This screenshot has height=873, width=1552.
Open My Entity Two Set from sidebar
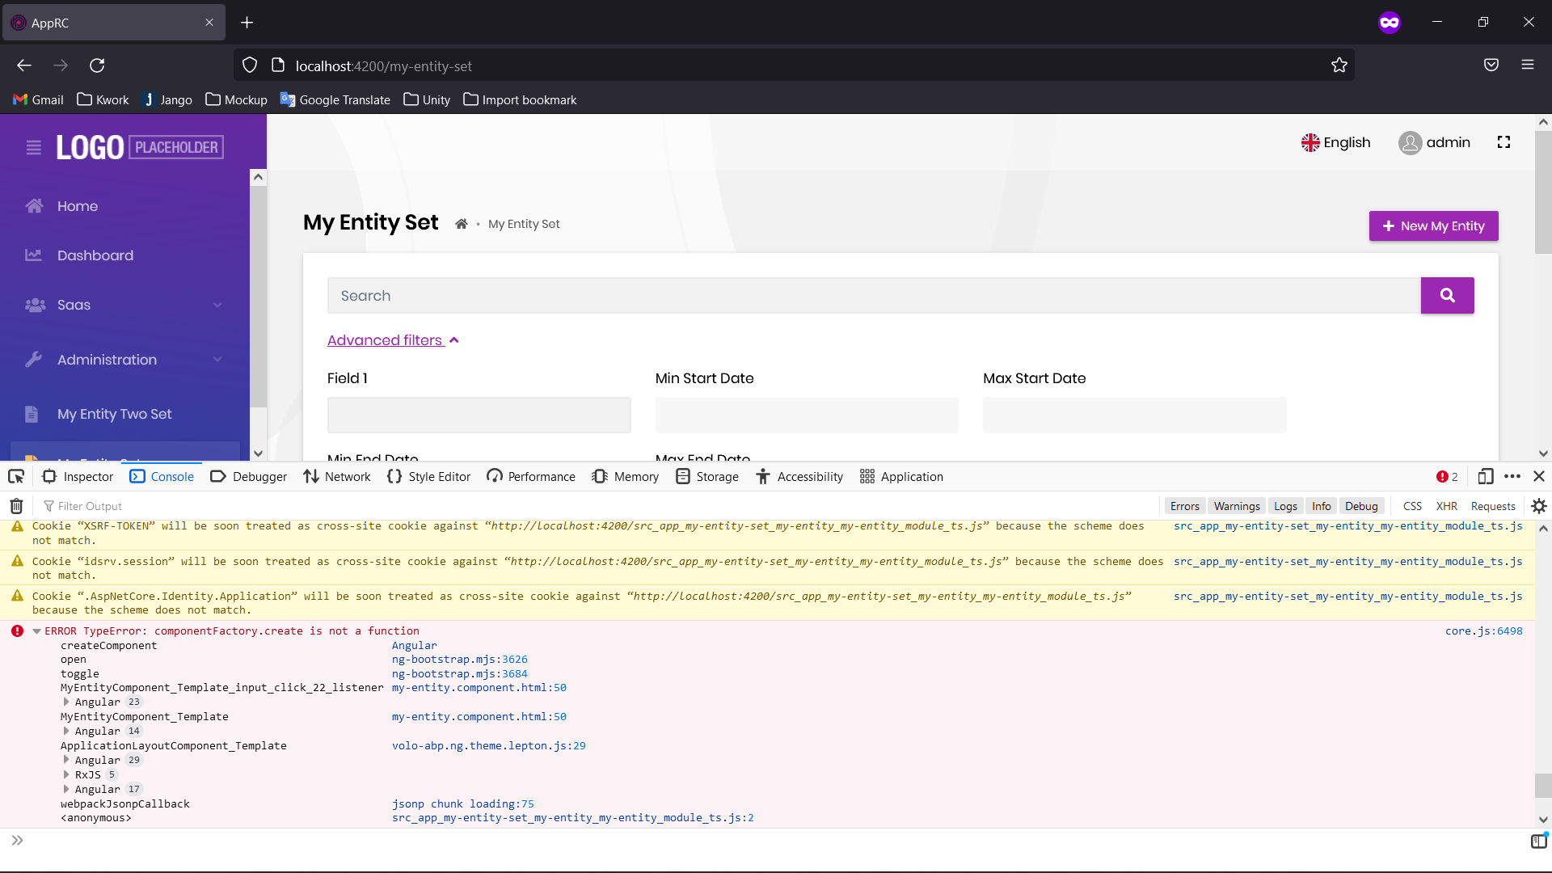click(x=114, y=414)
